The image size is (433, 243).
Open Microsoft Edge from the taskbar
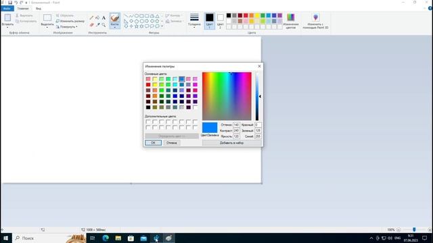pyautogui.click(x=106, y=238)
